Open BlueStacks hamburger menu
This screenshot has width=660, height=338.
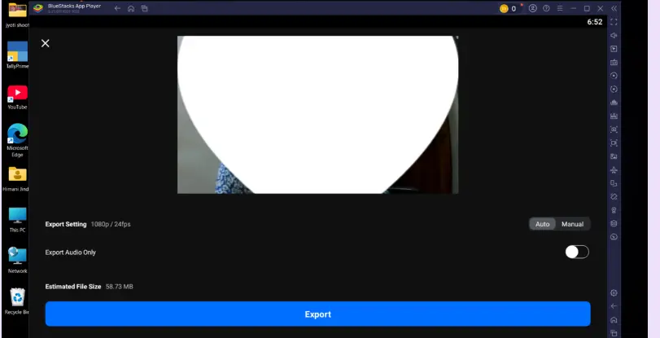coord(561,8)
